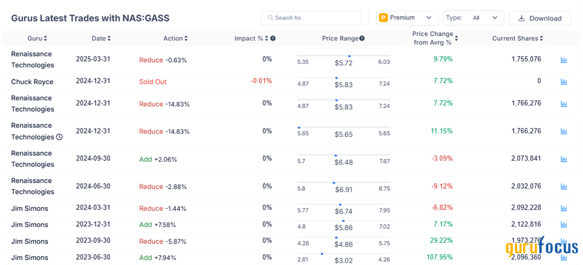
Task: Sort the table by Action column
Action: pyautogui.click(x=175, y=38)
